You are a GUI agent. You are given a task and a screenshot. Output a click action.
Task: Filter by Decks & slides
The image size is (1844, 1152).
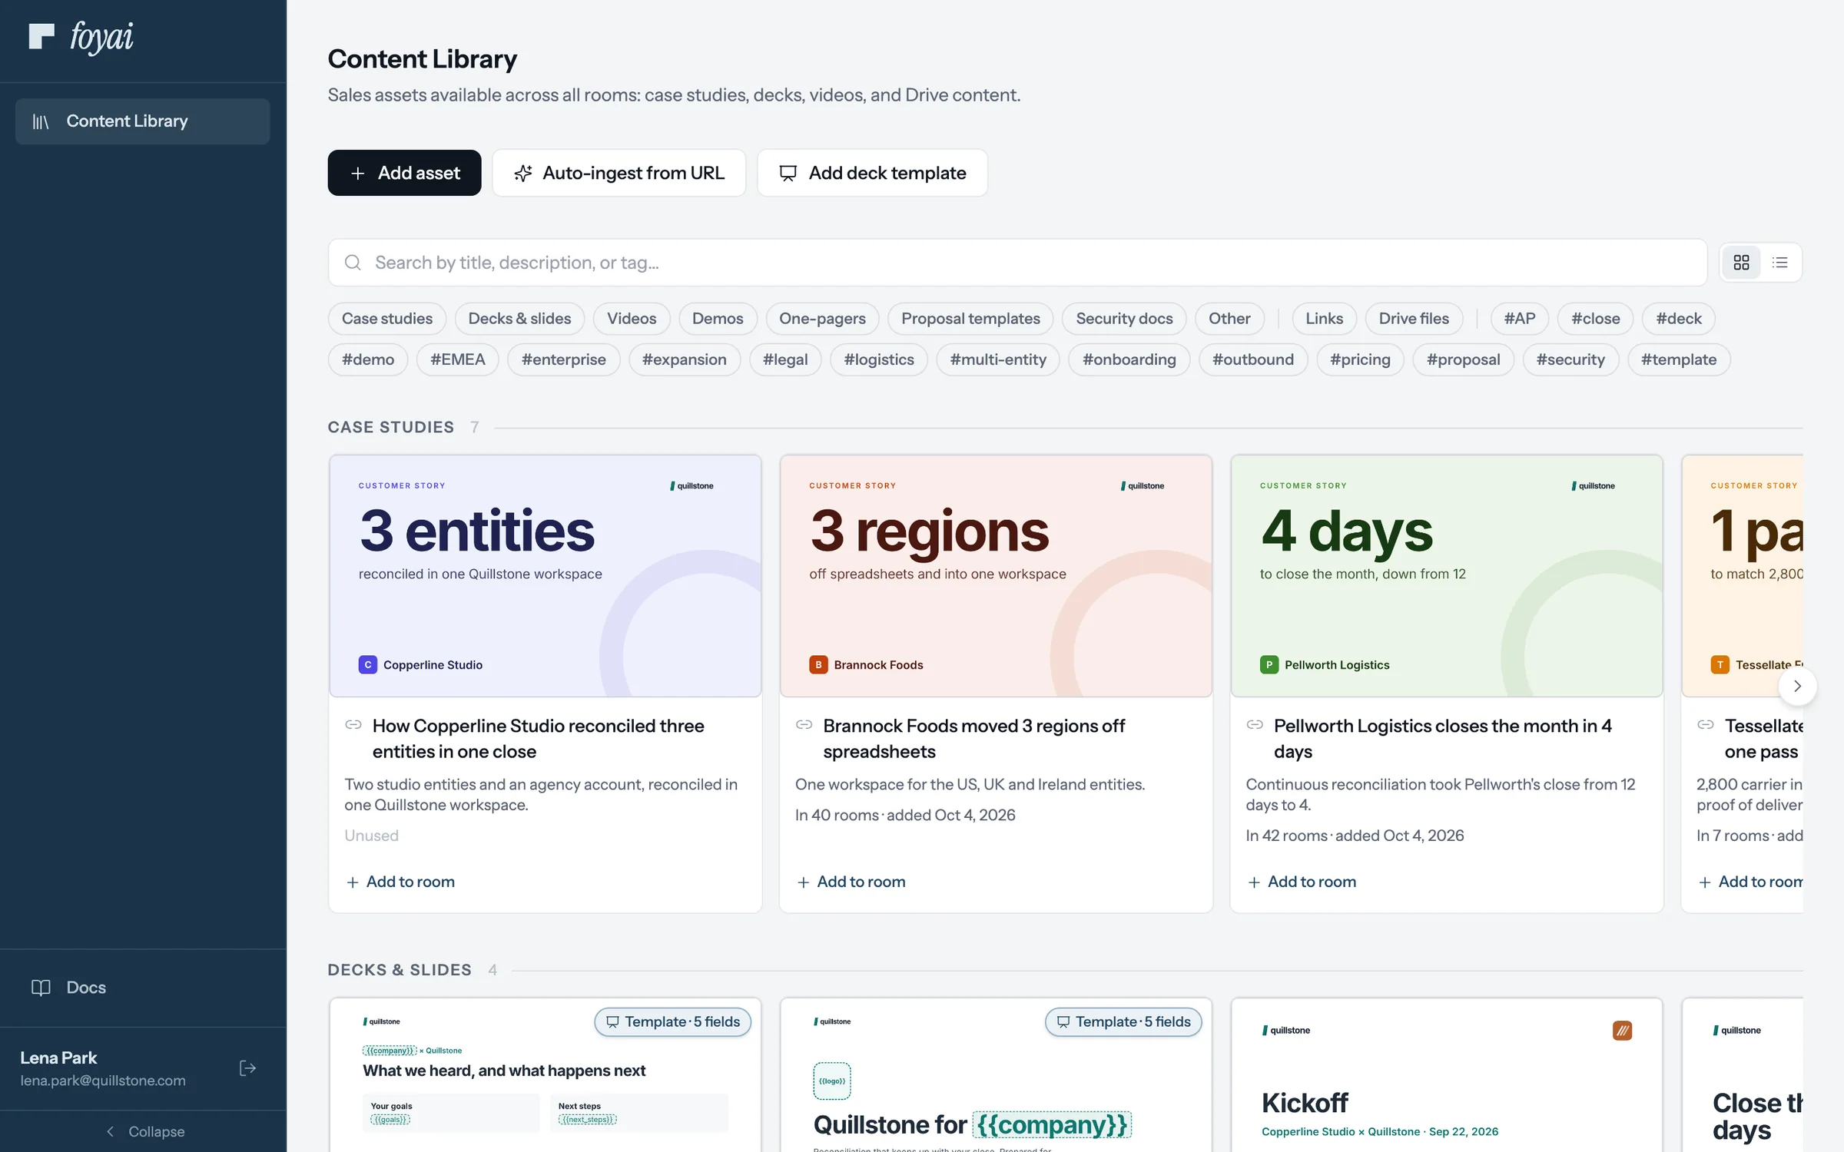pos(519,319)
